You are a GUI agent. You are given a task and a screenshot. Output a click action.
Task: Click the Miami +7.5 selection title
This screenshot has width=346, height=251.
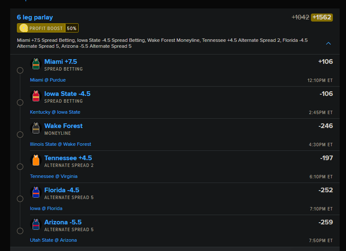60,62
